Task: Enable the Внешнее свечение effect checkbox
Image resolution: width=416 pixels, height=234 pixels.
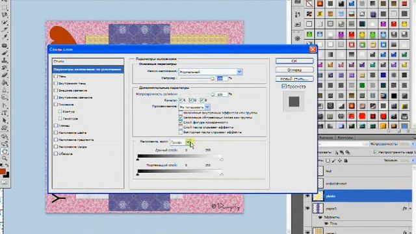Action: click(56, 90)
